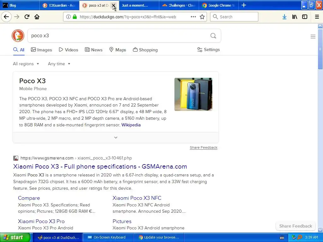Focus the toolbar Search field
This screenshot has height=242, width=323.
[234, 17]
